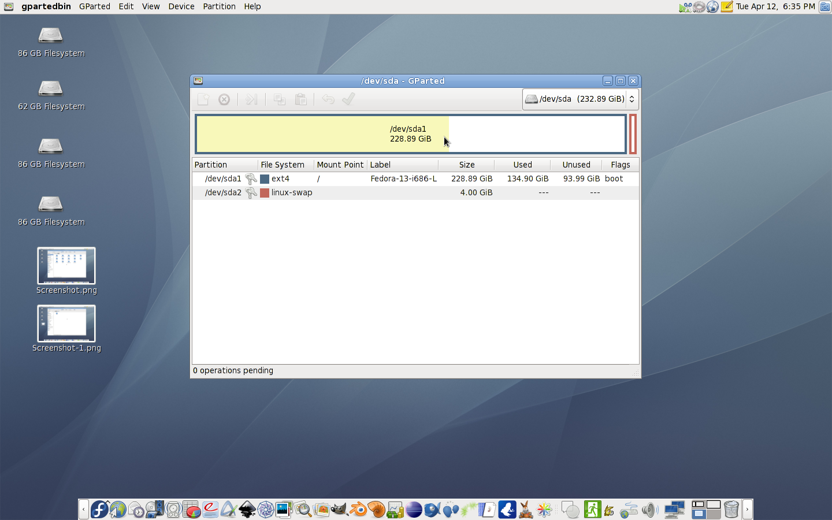This screenshot has height=520, width=832.
Task: Click the aMule donkey icon in dock
Action: [526, 509]
